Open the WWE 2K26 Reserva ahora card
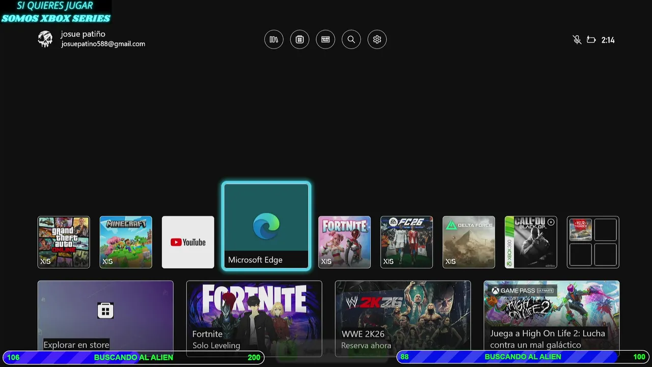Viewport: 652px width, 367px height. pos(403,319)
